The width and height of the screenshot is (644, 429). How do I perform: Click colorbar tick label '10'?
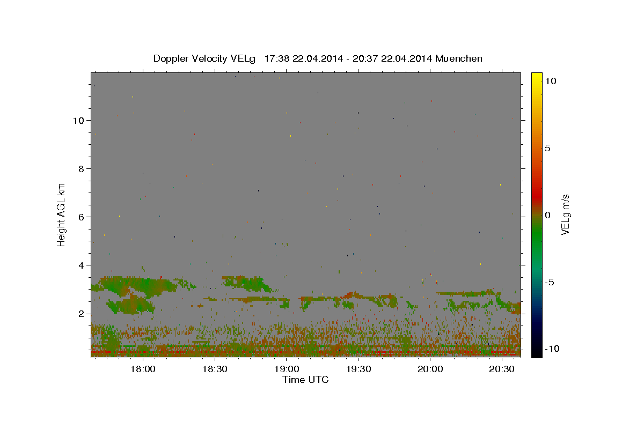coord(551,81)
